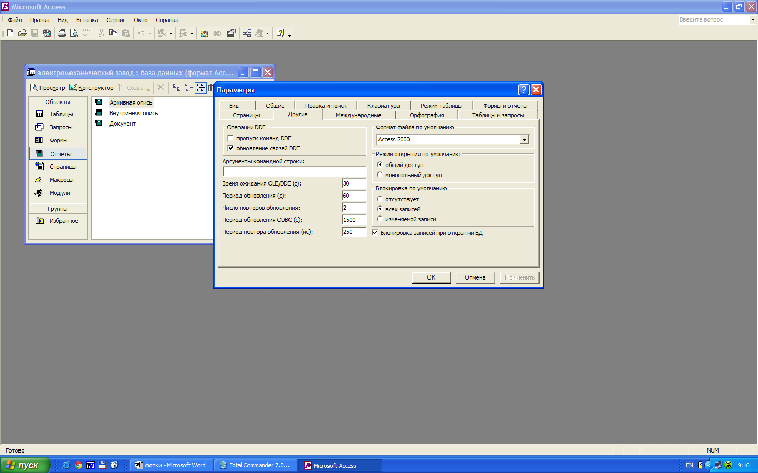The height and width of the screenshot is (473, 758).
Task: Click the Properties toolbar icon
Action: pos(231,33)
